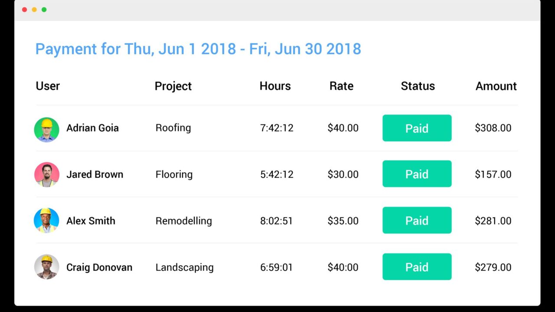Sort by the User column header

pyautogui.click(x=48, y=86)
